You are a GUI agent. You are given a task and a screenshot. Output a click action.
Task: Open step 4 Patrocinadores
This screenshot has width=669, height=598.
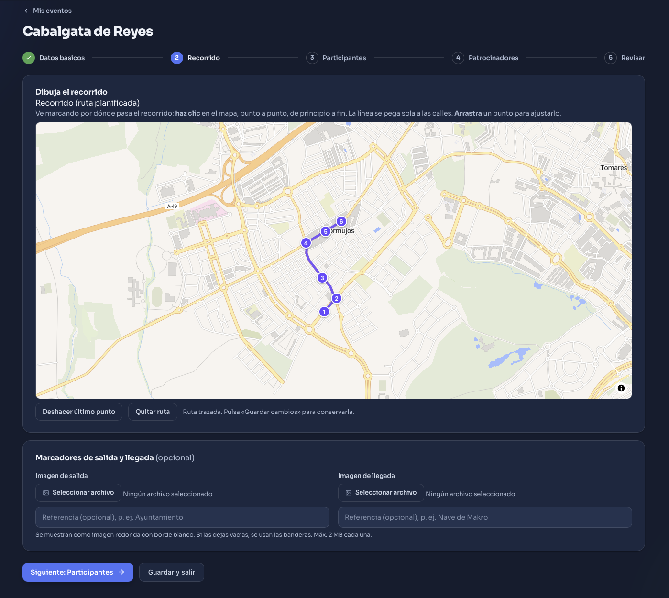pos(485,58)
